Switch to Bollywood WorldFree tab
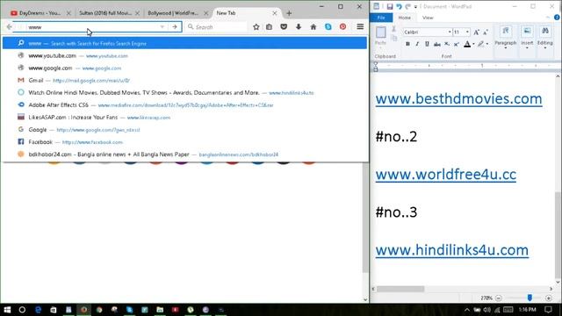This screenshot has height=316, width=562. (177, 13)
